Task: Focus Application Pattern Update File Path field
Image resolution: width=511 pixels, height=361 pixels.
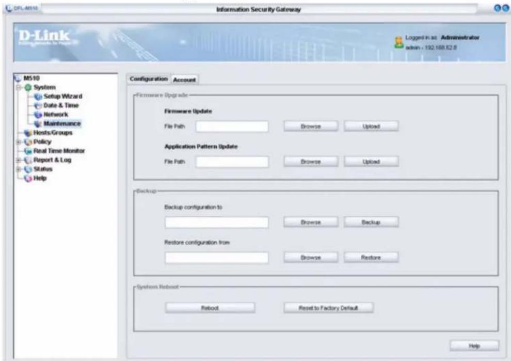Action: tap(232, 162)
